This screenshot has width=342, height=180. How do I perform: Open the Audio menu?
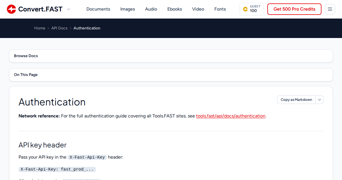[x=151, y=9]
